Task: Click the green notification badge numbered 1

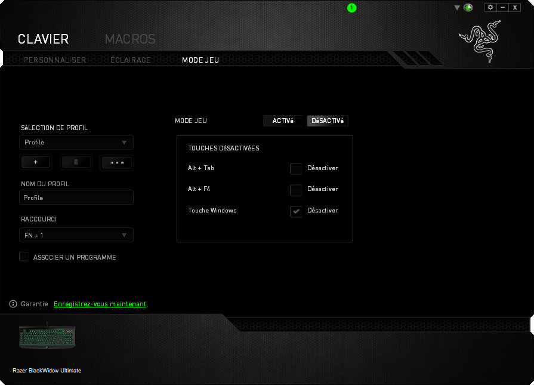Action: tap(351, 8)
